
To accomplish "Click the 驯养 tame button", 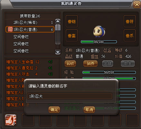I will [x=90, y=64].
